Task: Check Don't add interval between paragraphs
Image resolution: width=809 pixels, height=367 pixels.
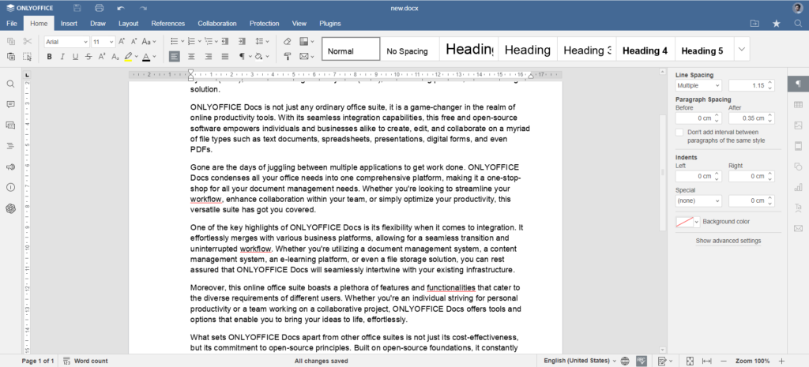Action: tap(679, 133)
